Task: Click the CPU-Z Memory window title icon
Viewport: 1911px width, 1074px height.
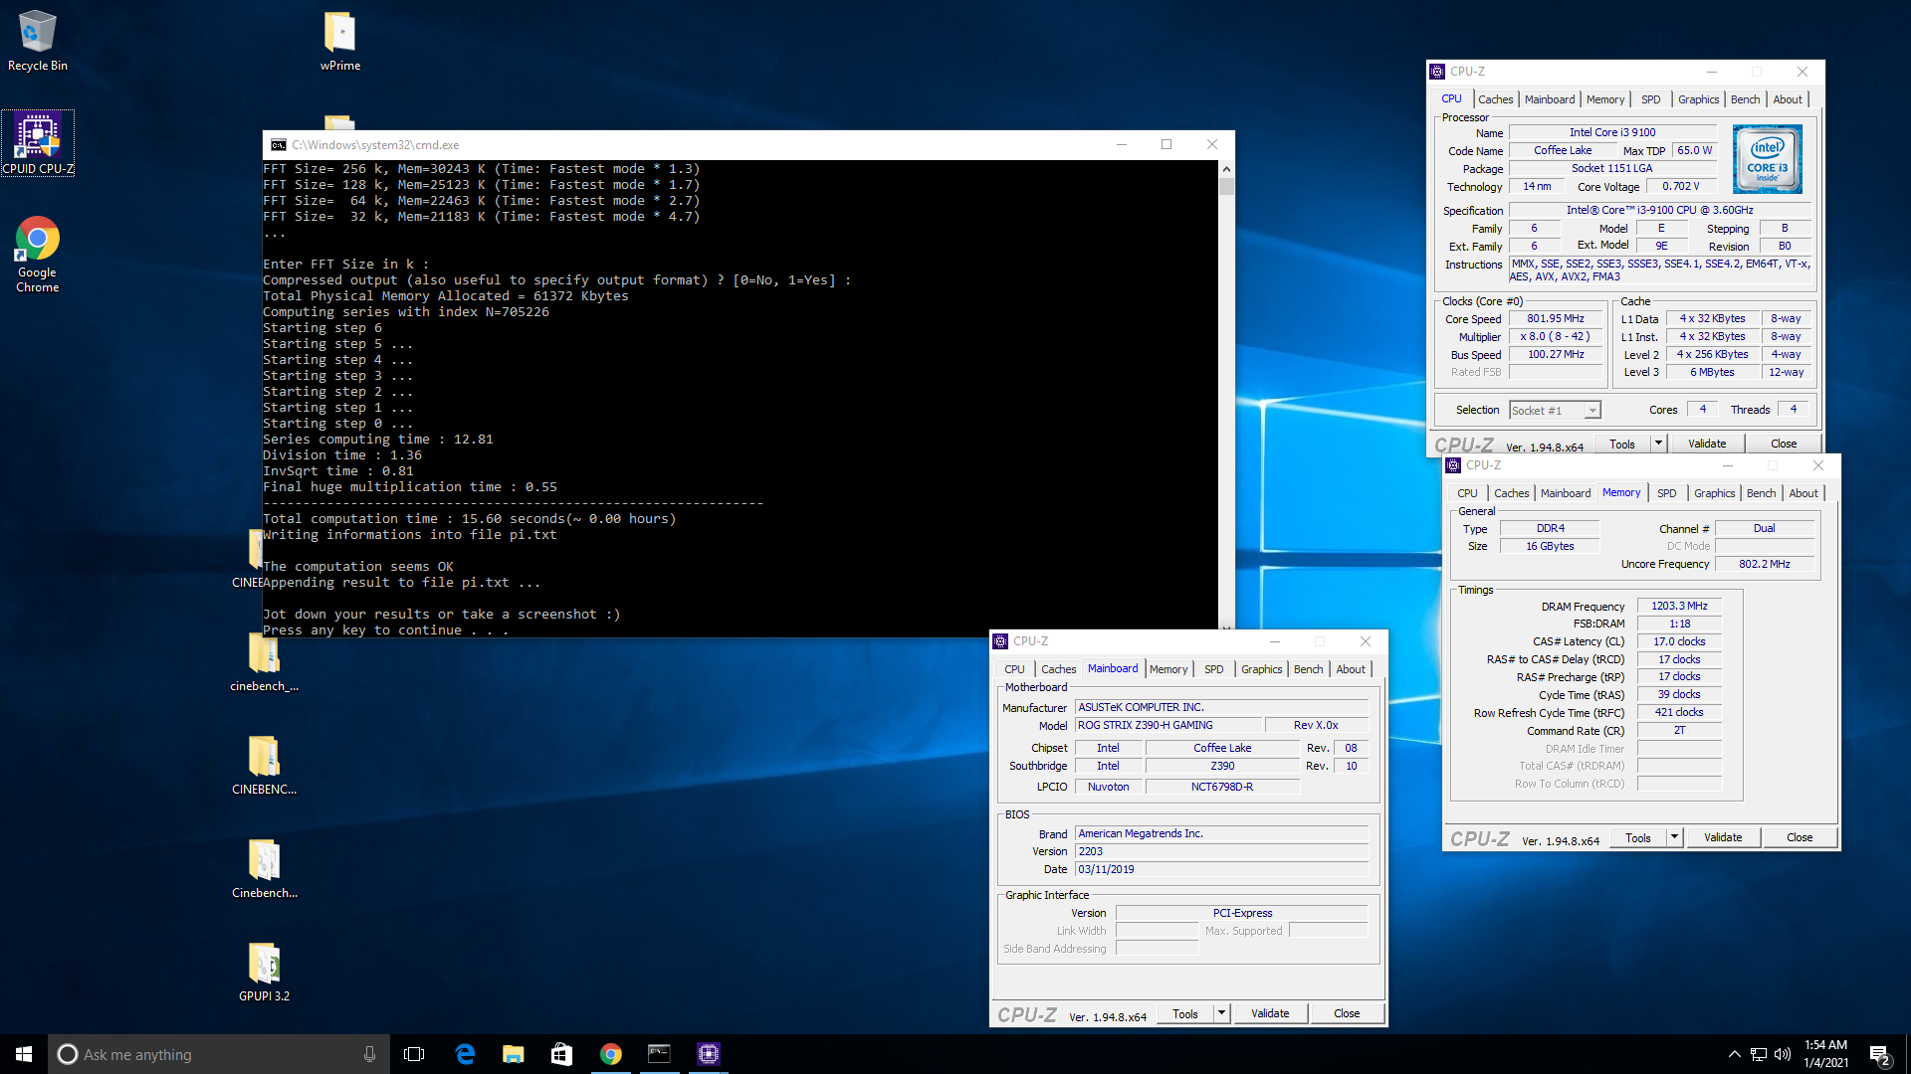Action: coord(1453,465)
